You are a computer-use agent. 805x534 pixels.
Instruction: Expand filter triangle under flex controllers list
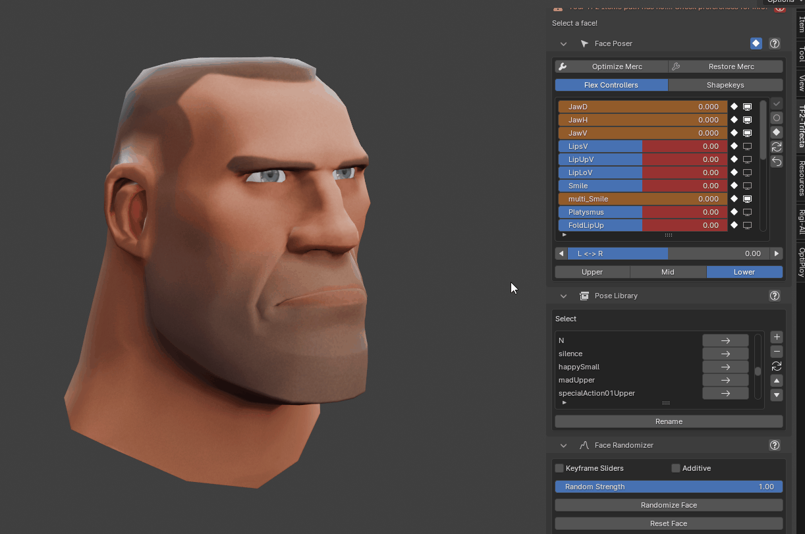pyautogui.click(x=565, y=234)
